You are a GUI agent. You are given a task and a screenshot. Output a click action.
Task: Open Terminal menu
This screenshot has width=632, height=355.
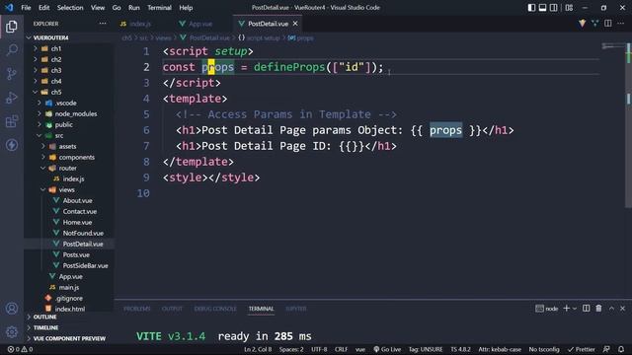[159, 7]
